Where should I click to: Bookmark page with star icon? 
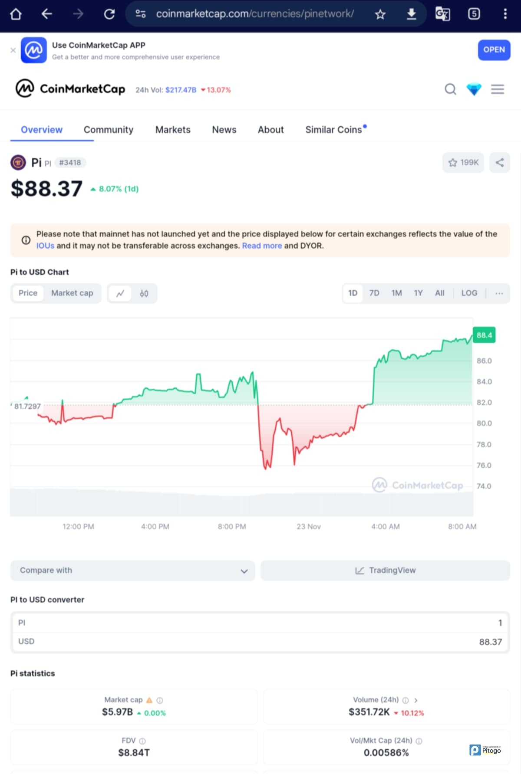[380, 14]
